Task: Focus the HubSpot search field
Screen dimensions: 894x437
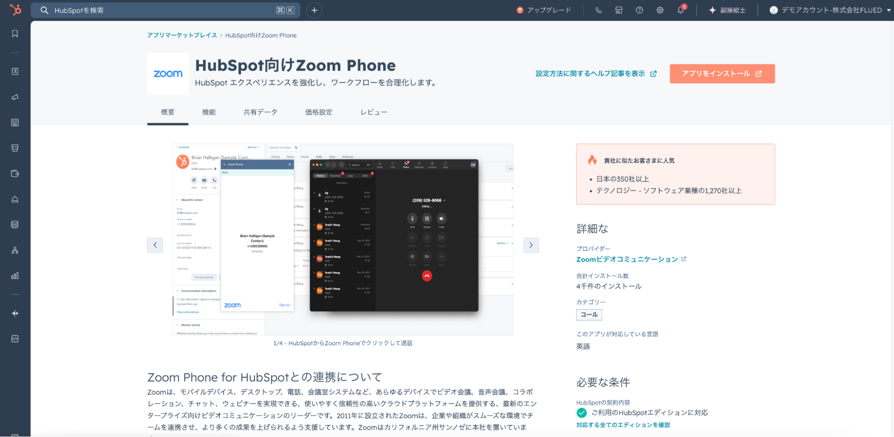Action: [165, 10]
